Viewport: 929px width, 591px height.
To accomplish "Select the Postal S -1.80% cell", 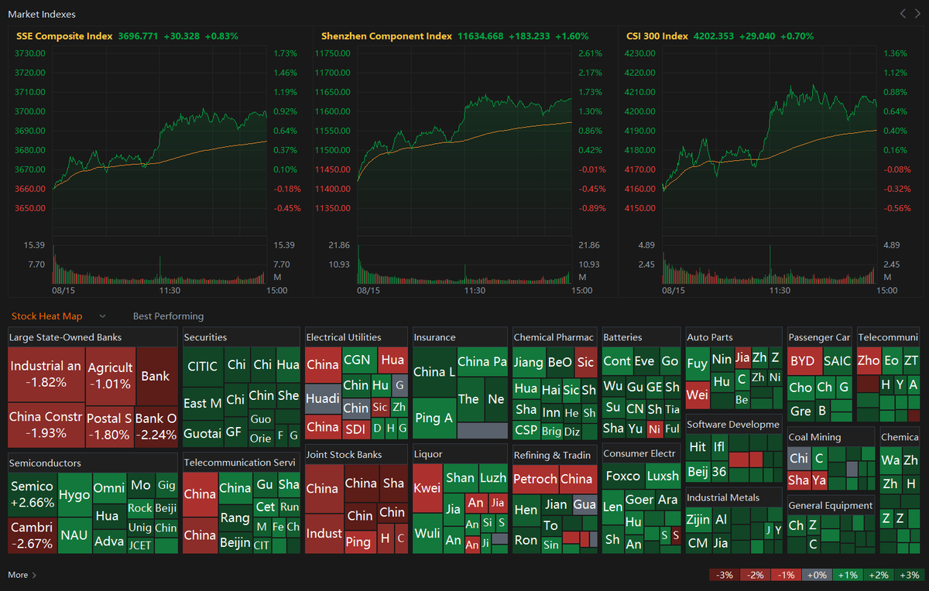I will point(109,426).
